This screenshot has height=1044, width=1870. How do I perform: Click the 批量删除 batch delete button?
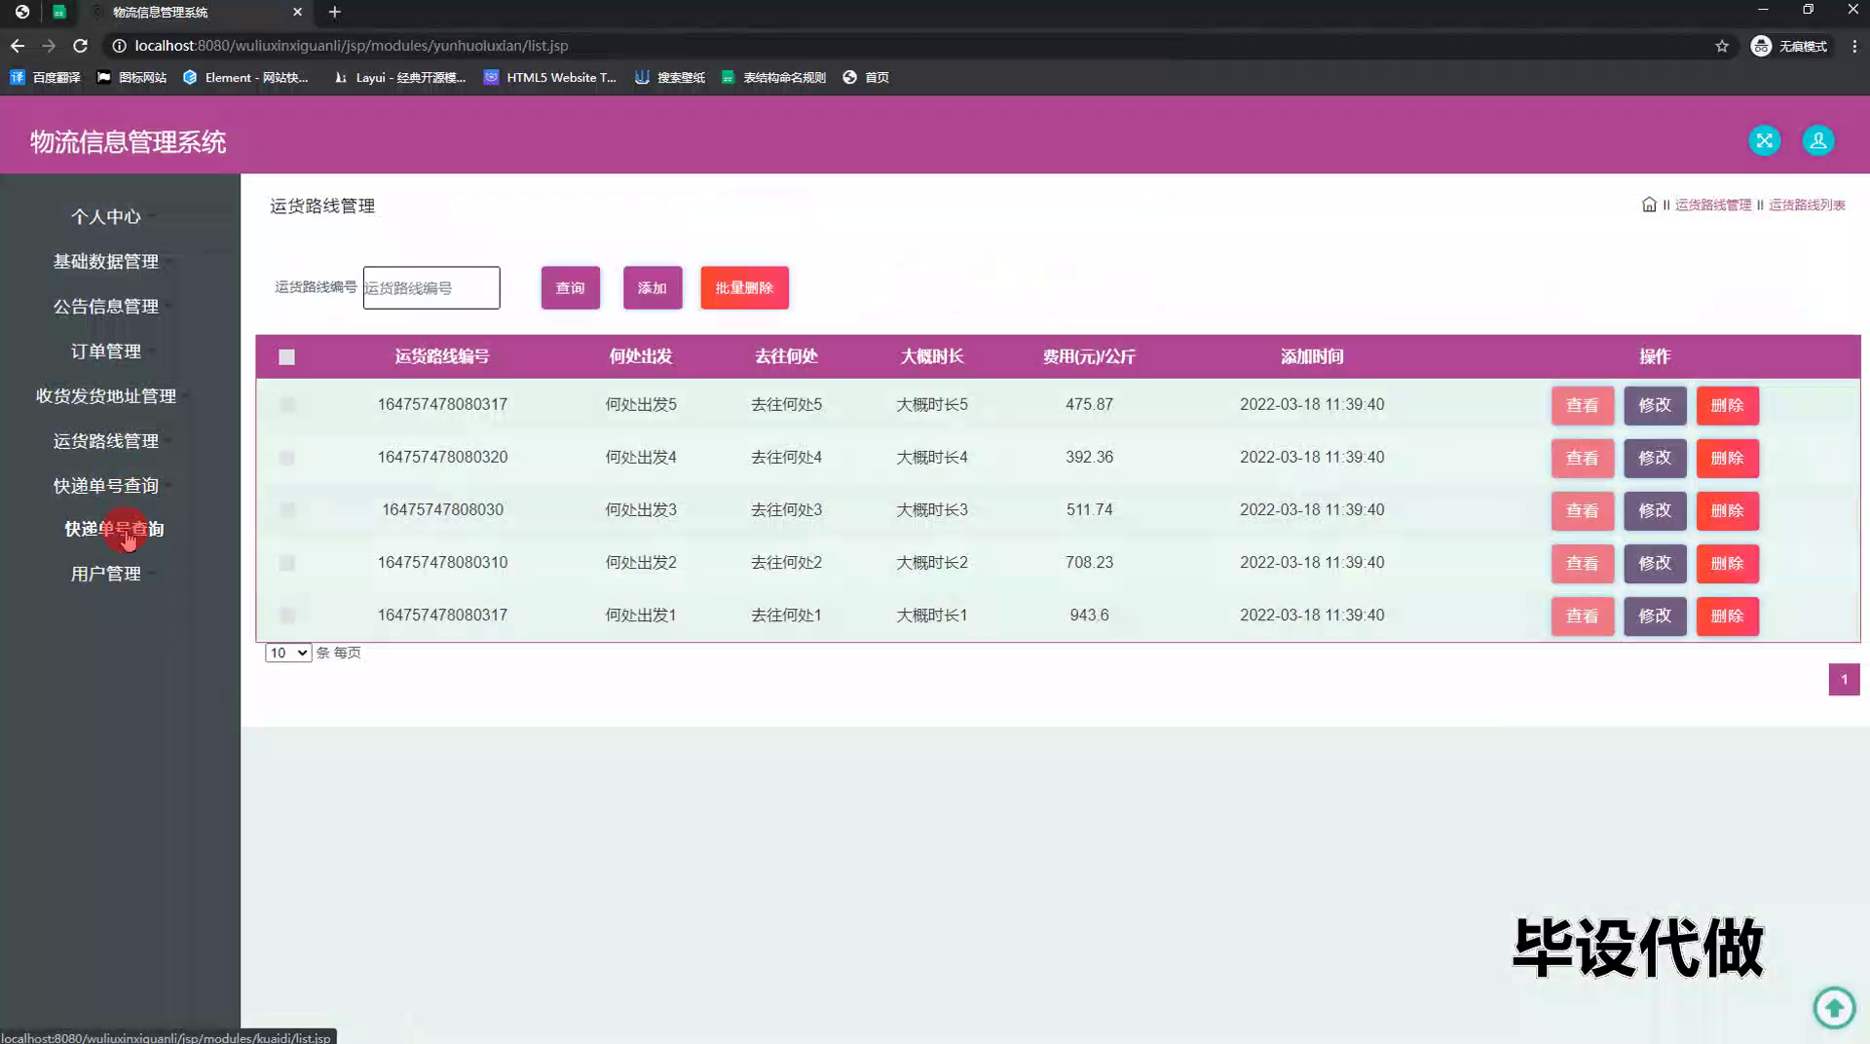[744, 287]
